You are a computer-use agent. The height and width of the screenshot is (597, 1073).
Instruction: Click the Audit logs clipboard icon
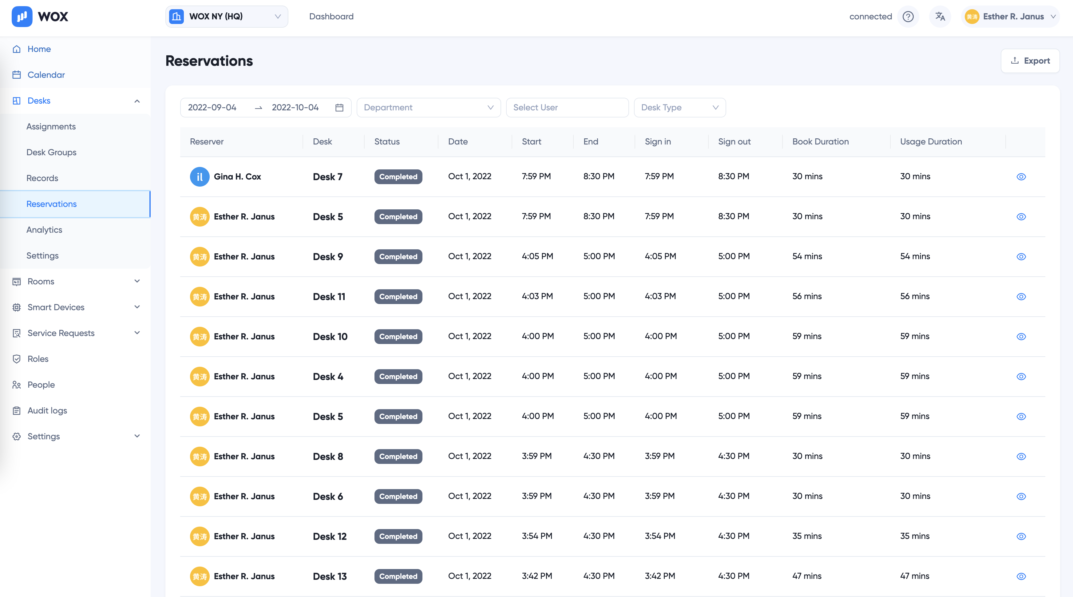(17, 411)
